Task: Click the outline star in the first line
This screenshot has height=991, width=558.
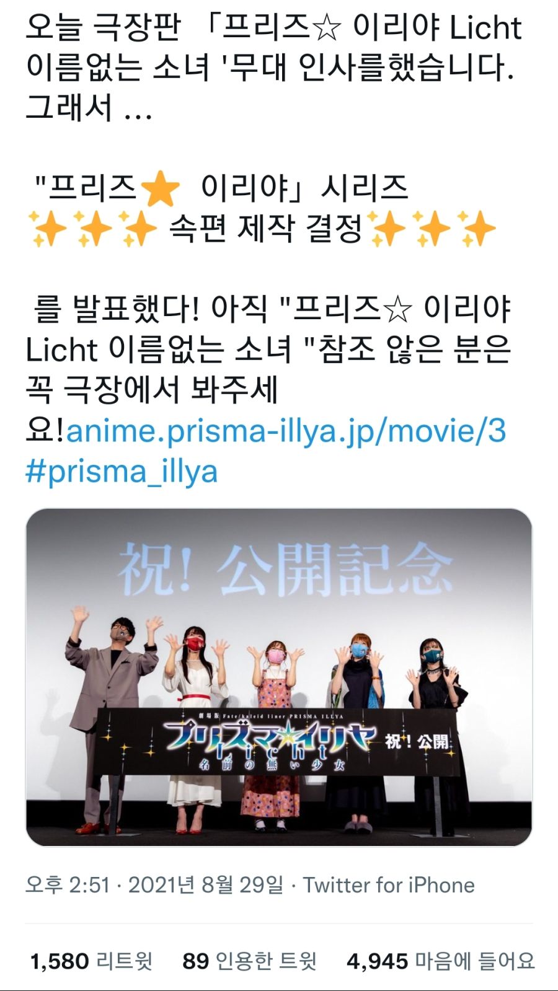Action: pyautogui.click(x=327, y=29)
